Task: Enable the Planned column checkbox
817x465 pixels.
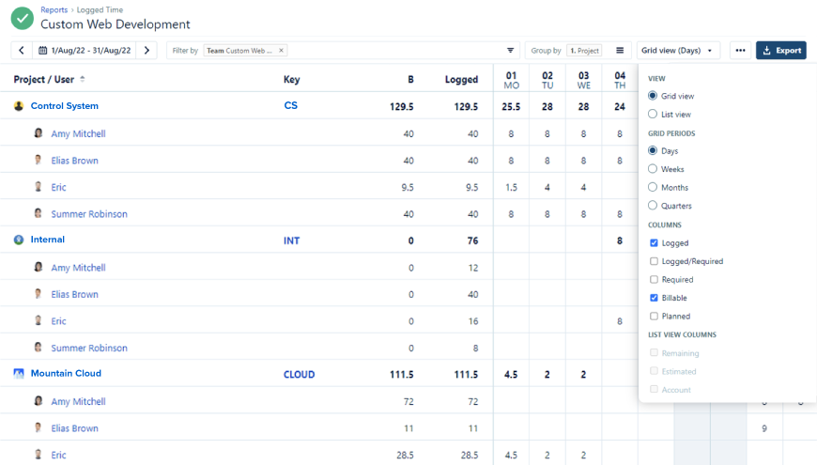Action: coord(654,317)
